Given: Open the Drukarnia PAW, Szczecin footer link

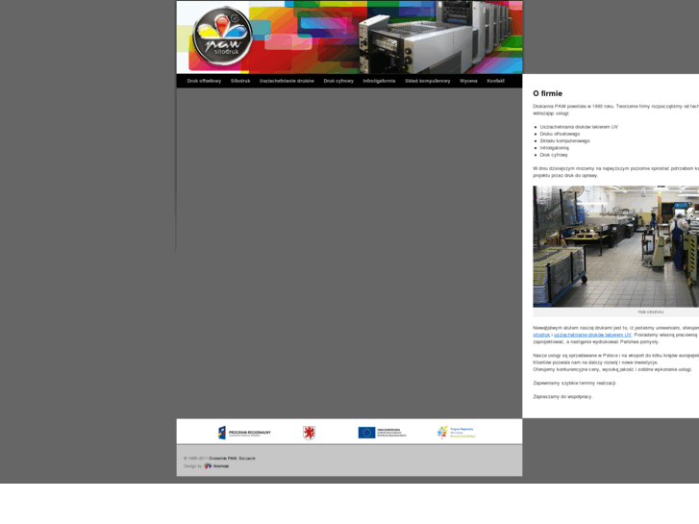Looking at the screenshot, I should pos(232,459).
